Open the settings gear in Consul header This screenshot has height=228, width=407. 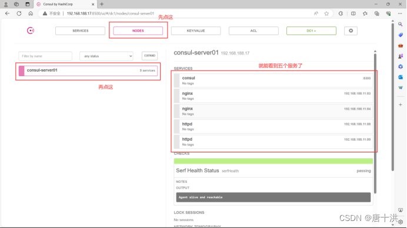click(351, 31)
